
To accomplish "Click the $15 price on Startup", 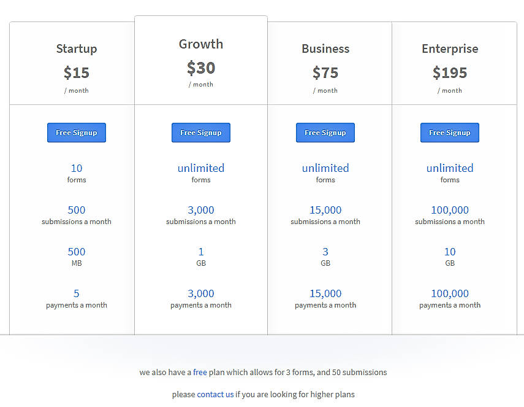I will point(77,72).
